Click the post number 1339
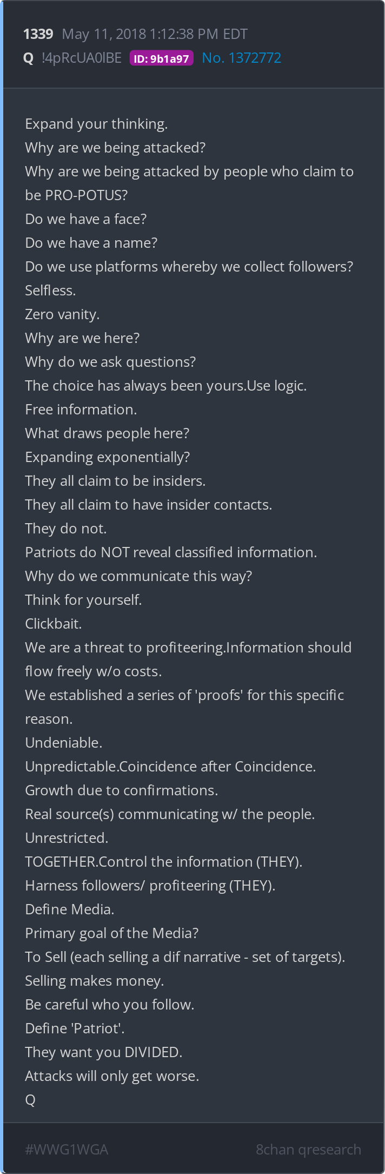385x1174 pixels. 38,34
